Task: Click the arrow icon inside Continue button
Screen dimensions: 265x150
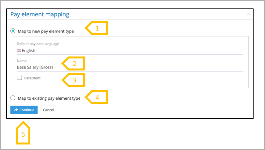Action: click(16, 110)
